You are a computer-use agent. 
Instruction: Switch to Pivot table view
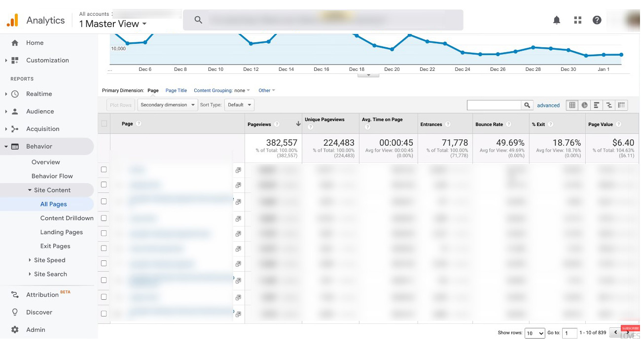[621, 105]
